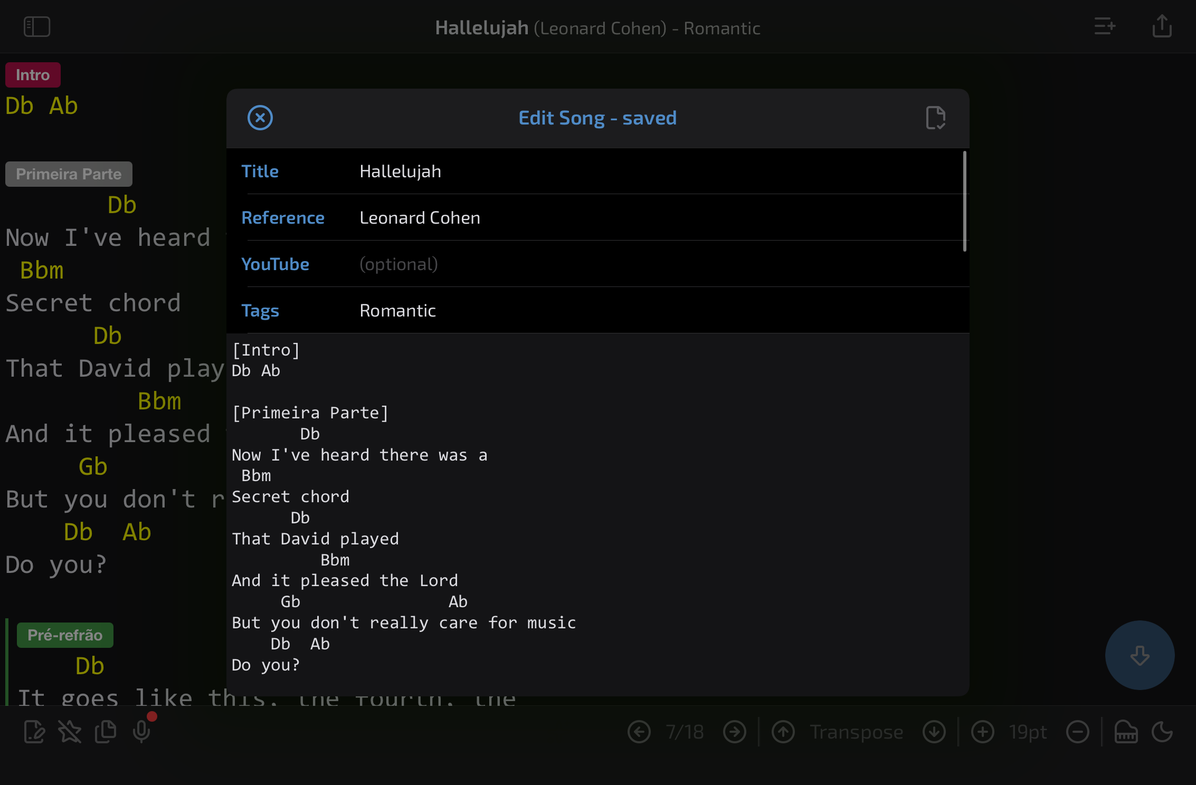The height and width of the screenshot is (785, 1196).
Task: Increase font size from 19pt
Action: click(x=983, y=732)
